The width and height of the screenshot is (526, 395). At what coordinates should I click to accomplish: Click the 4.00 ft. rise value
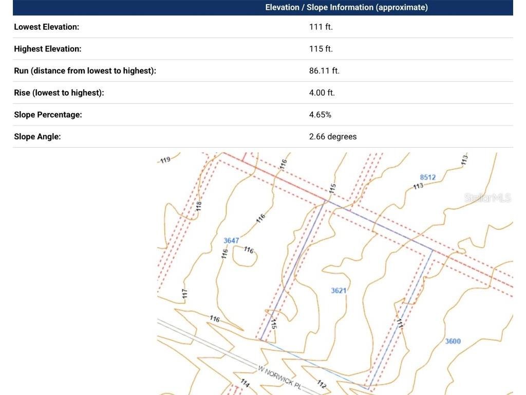(x=322, y=93)
